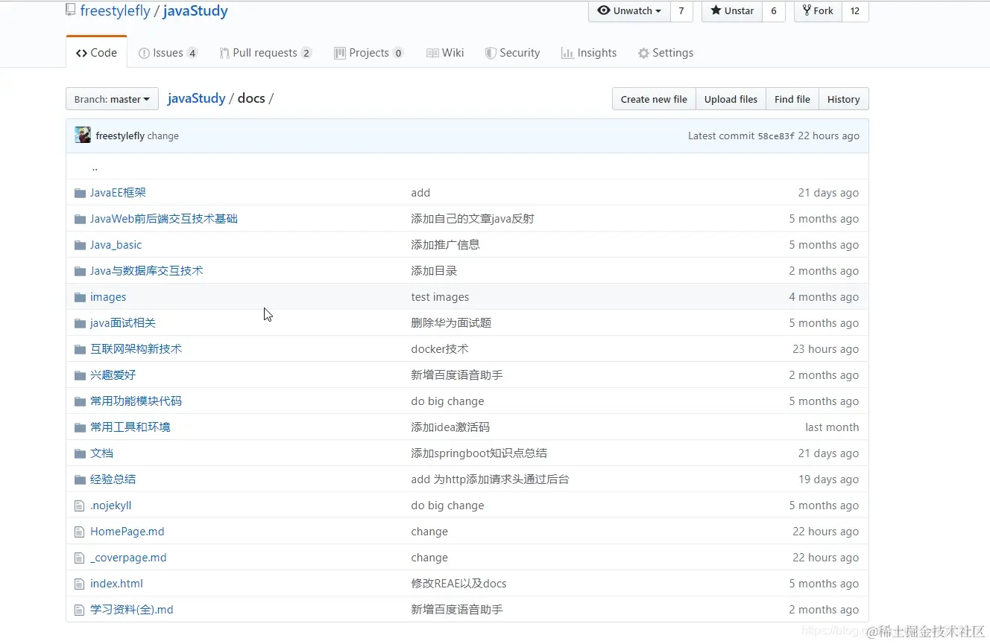Viewport: 990px width, 644px height.
Task: Click Create new file button
Action: point(654,99)
